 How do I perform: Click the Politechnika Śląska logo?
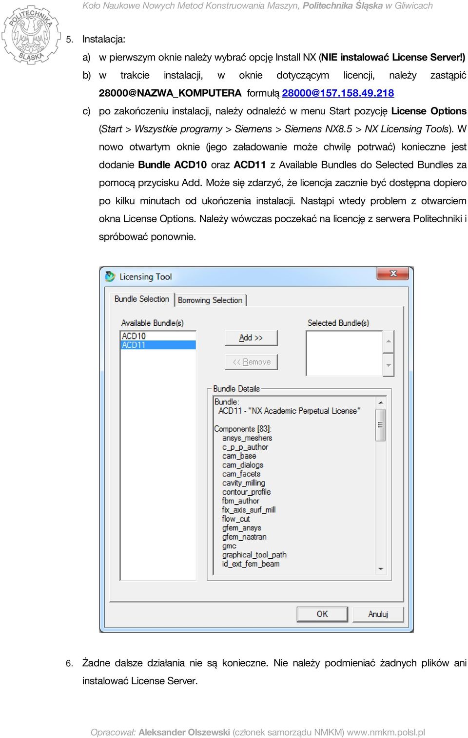click(31, 35)
